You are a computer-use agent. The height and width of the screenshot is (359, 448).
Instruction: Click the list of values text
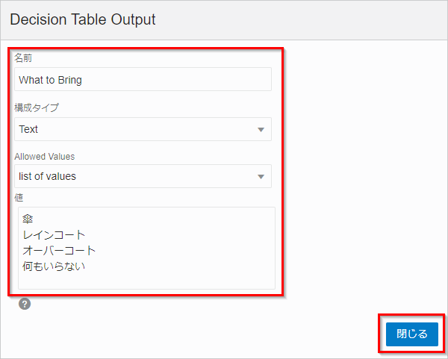click(x=47, y=176)
